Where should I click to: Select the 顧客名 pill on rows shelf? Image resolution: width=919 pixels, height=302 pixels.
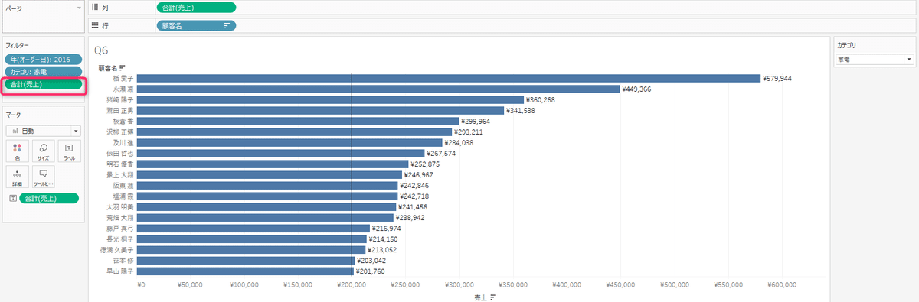tap(196, 25)
